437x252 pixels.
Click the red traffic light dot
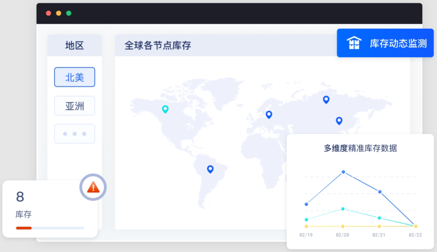tap(48, 13)
